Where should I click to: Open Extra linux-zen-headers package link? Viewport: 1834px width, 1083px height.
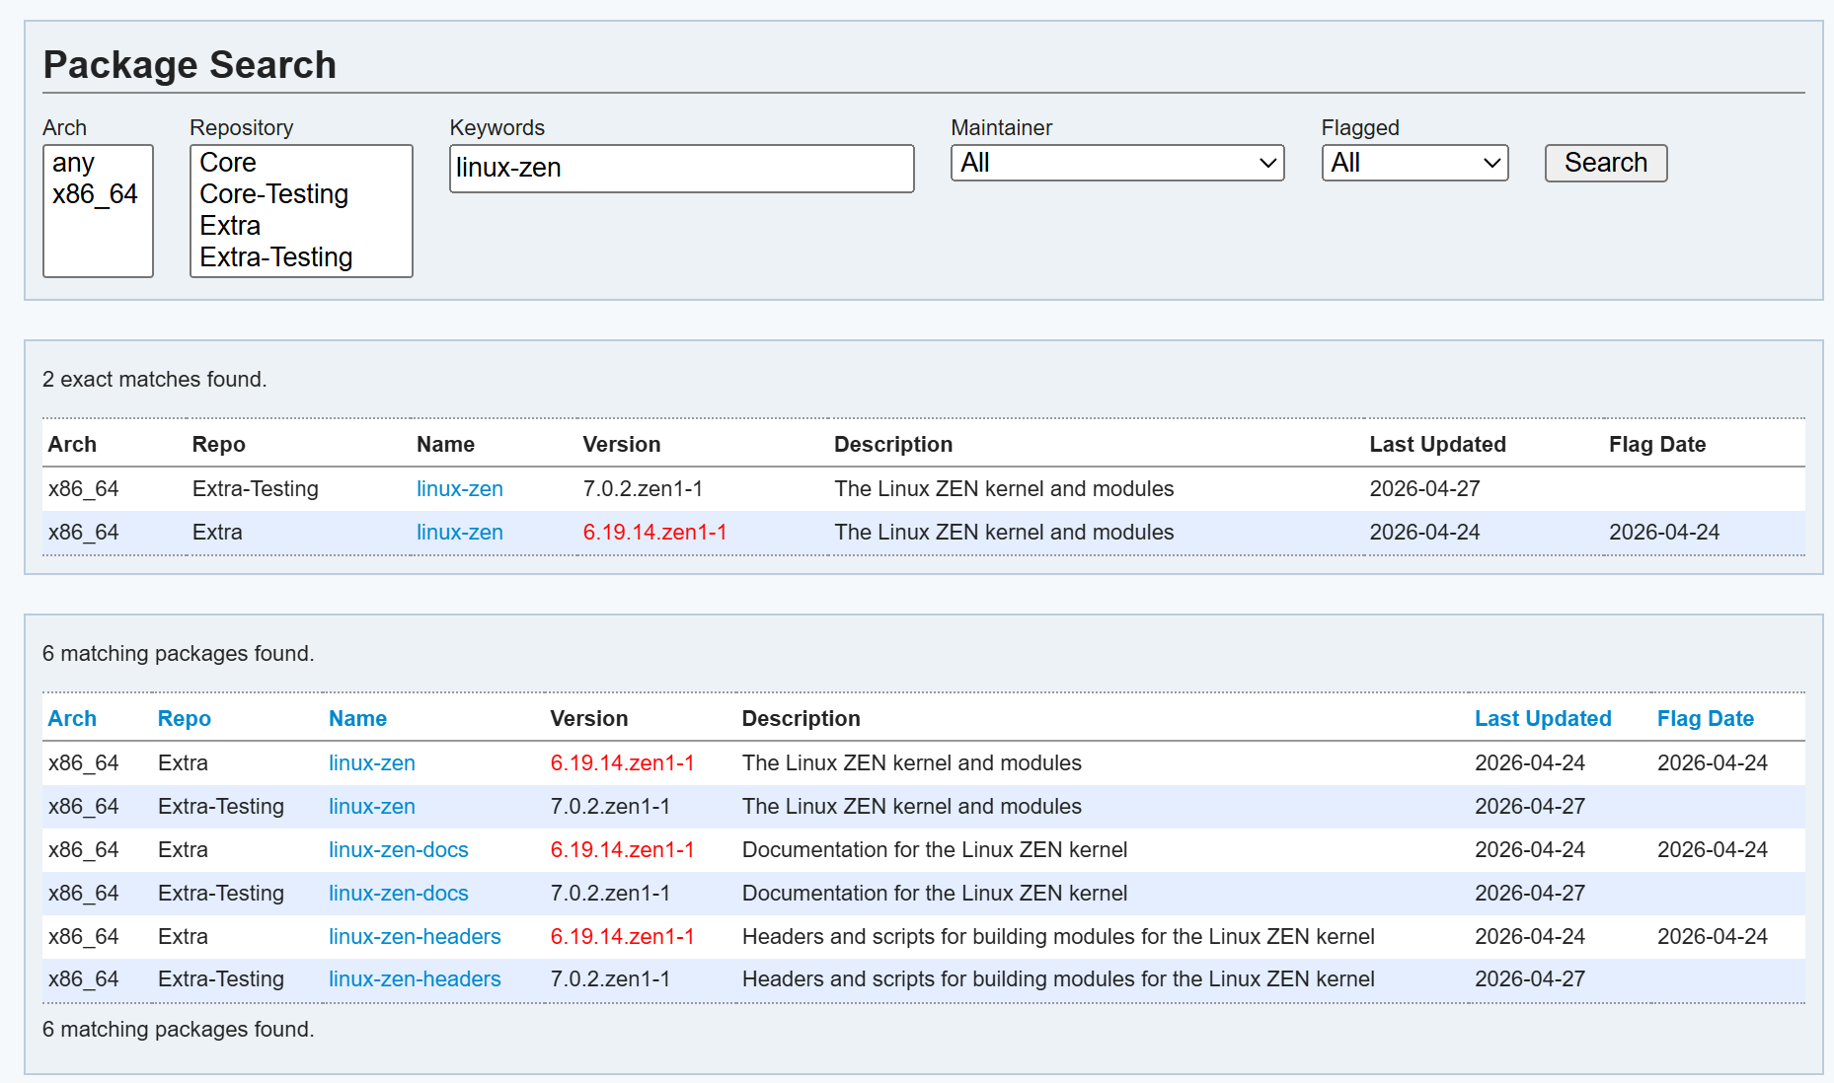point(415,936)
